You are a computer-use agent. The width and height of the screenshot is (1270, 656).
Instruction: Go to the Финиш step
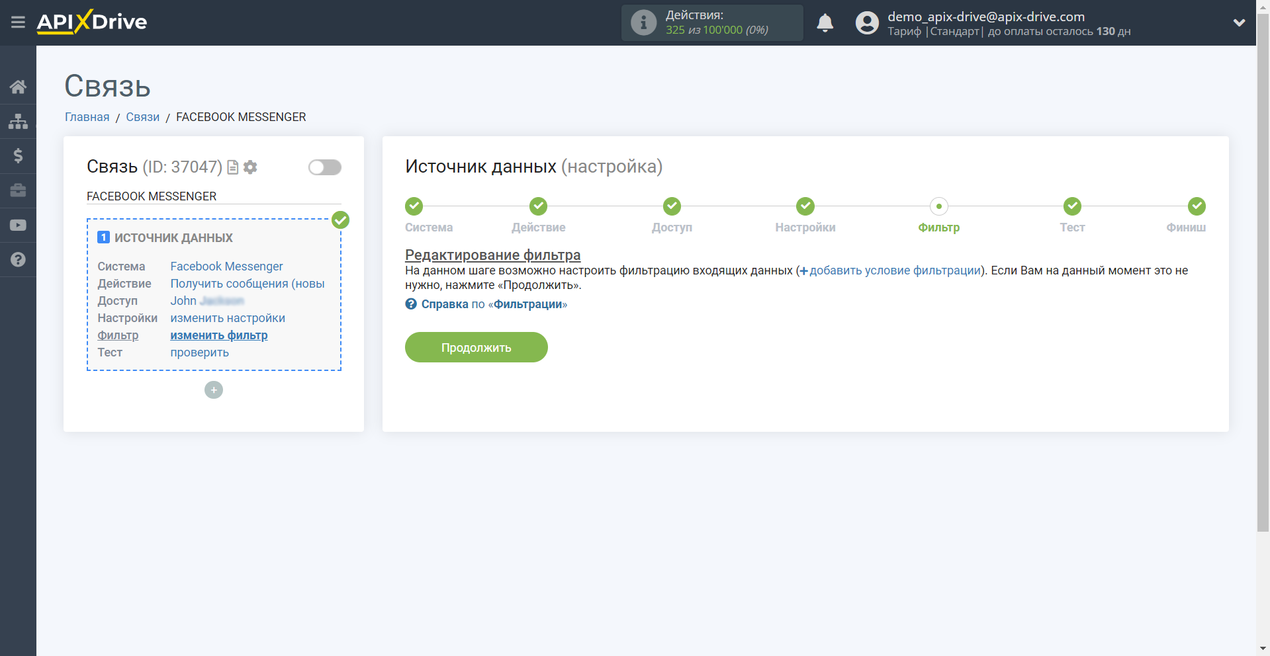(1197, 206)
